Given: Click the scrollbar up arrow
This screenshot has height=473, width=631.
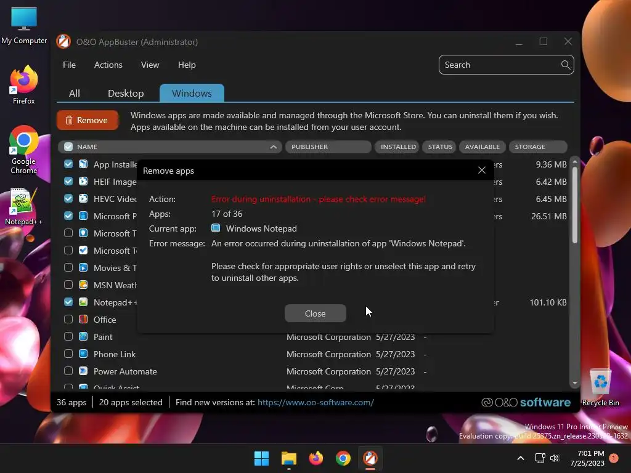Looking at the screenshot, I should 575,161.
